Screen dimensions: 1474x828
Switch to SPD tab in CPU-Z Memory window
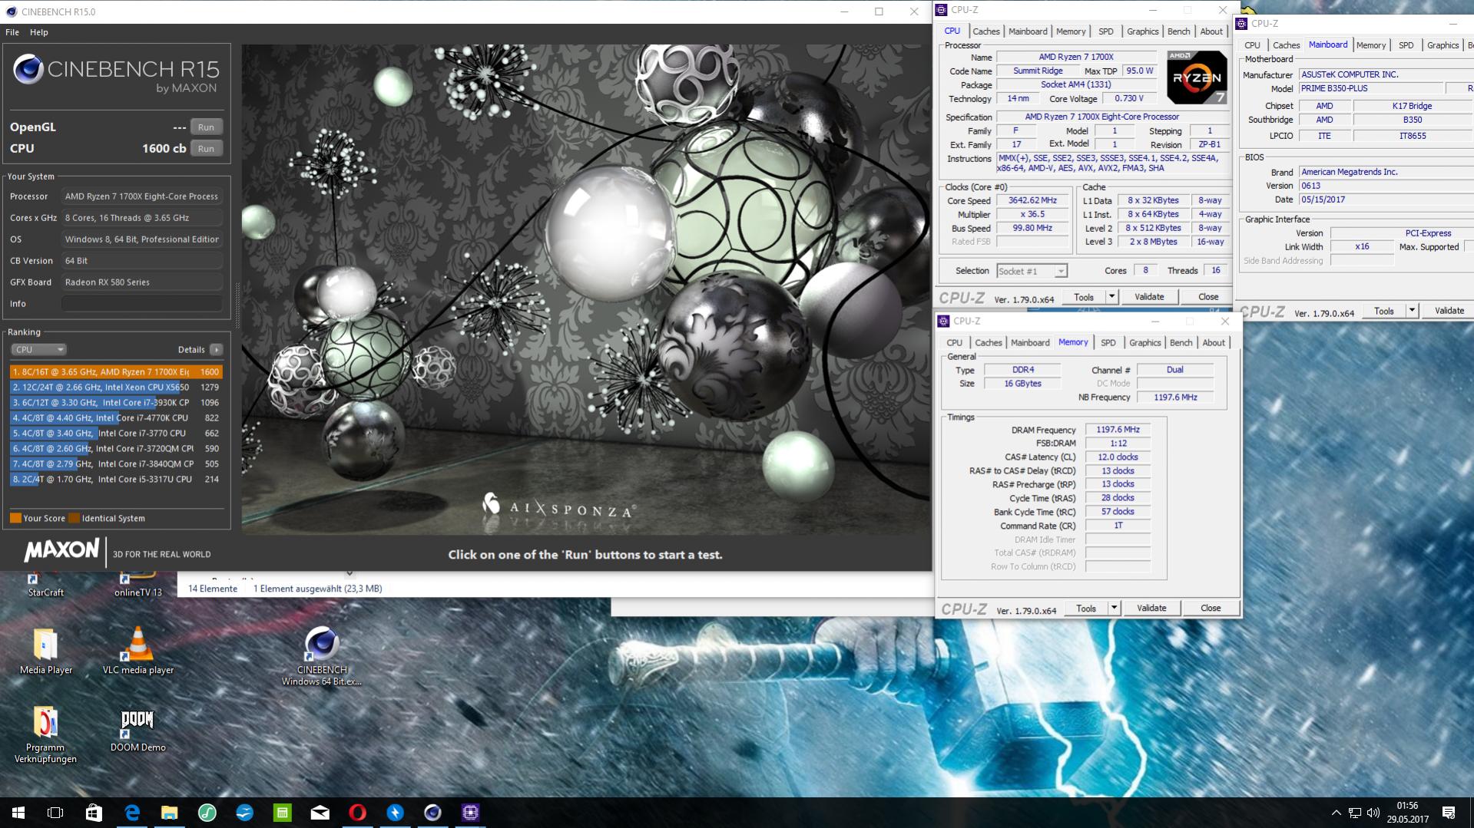[1108, 343]
